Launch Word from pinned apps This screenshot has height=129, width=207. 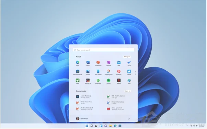click(88, 63)
